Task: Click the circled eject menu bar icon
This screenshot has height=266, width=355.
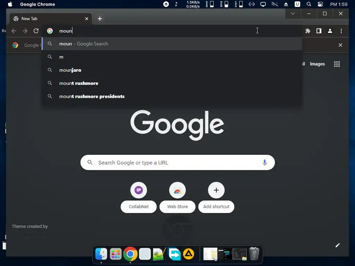Action: tap(166, 4)
